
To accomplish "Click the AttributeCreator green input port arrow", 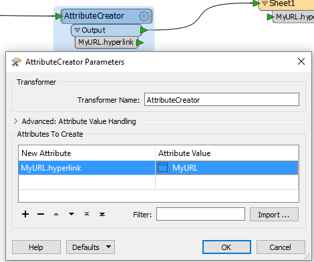I will coord(59,16).
